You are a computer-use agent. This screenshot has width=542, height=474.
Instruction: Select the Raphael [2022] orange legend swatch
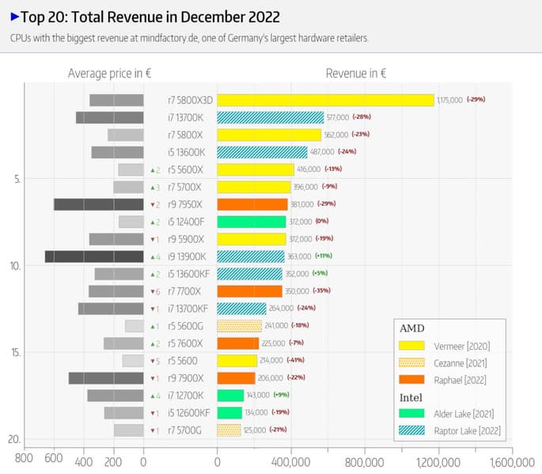click(411, 380)
